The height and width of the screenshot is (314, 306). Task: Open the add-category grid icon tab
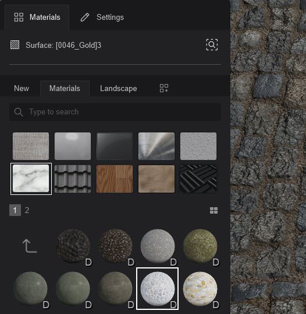coord(164,88)
